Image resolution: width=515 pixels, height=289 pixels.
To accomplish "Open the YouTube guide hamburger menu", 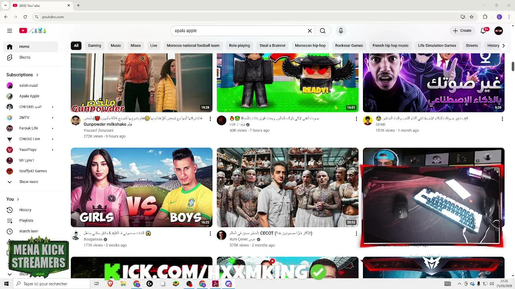I will 10,31.
